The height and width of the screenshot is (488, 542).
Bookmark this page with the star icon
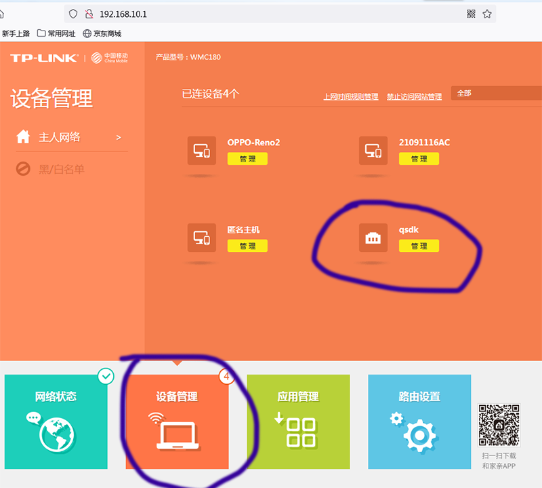pyautogui.click(x=486, y=14)
